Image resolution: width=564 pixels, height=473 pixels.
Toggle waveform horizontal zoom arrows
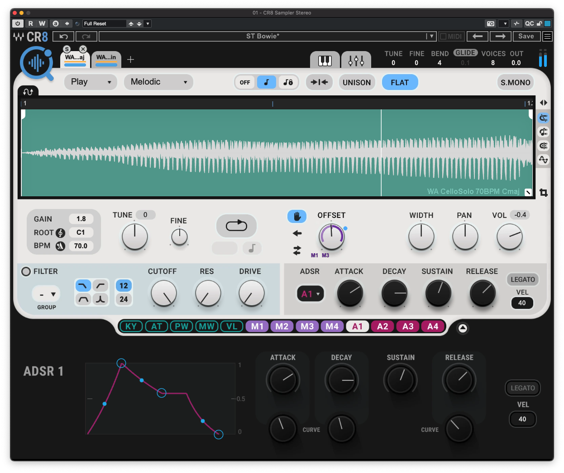[x=544, y=103]
